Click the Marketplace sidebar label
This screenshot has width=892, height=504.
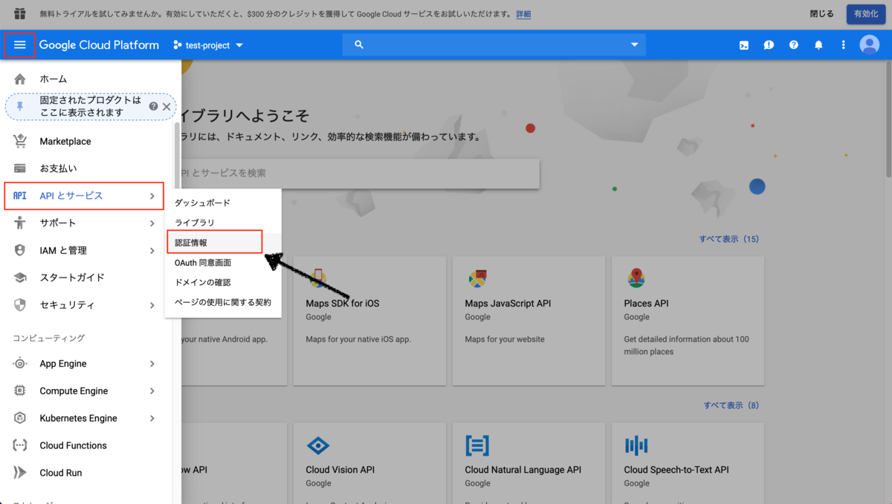click(x=65, y=141)
